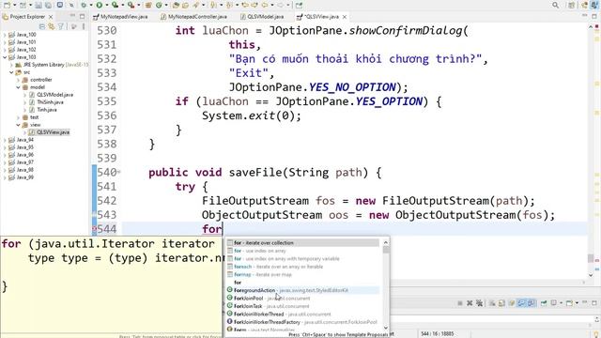
Task: Close the Project Explorer view
Action: coord(51,17)
